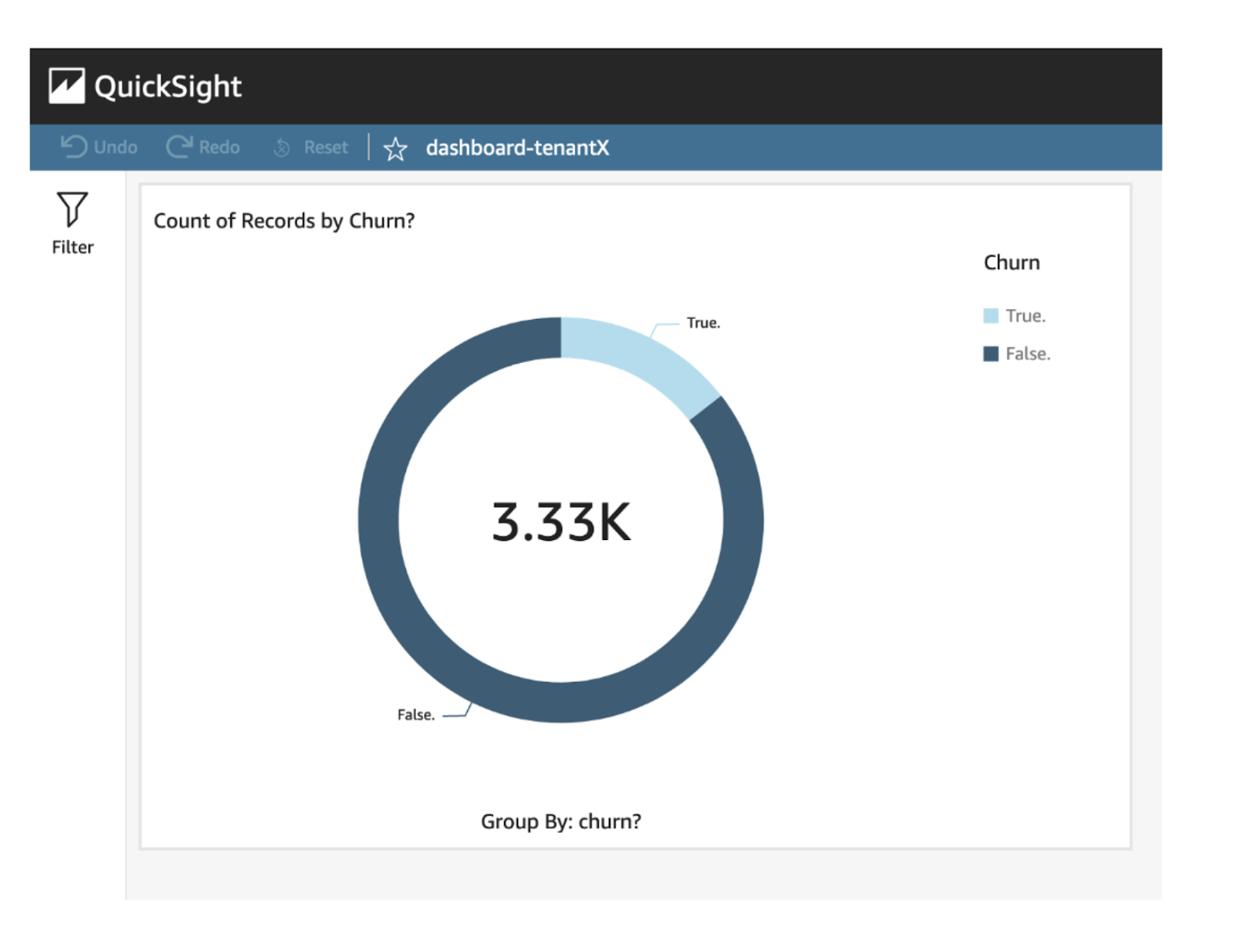Click the Redo arrow icon
The height and width of the screenshot is (939, 1254).
click(x=179, y=147)
